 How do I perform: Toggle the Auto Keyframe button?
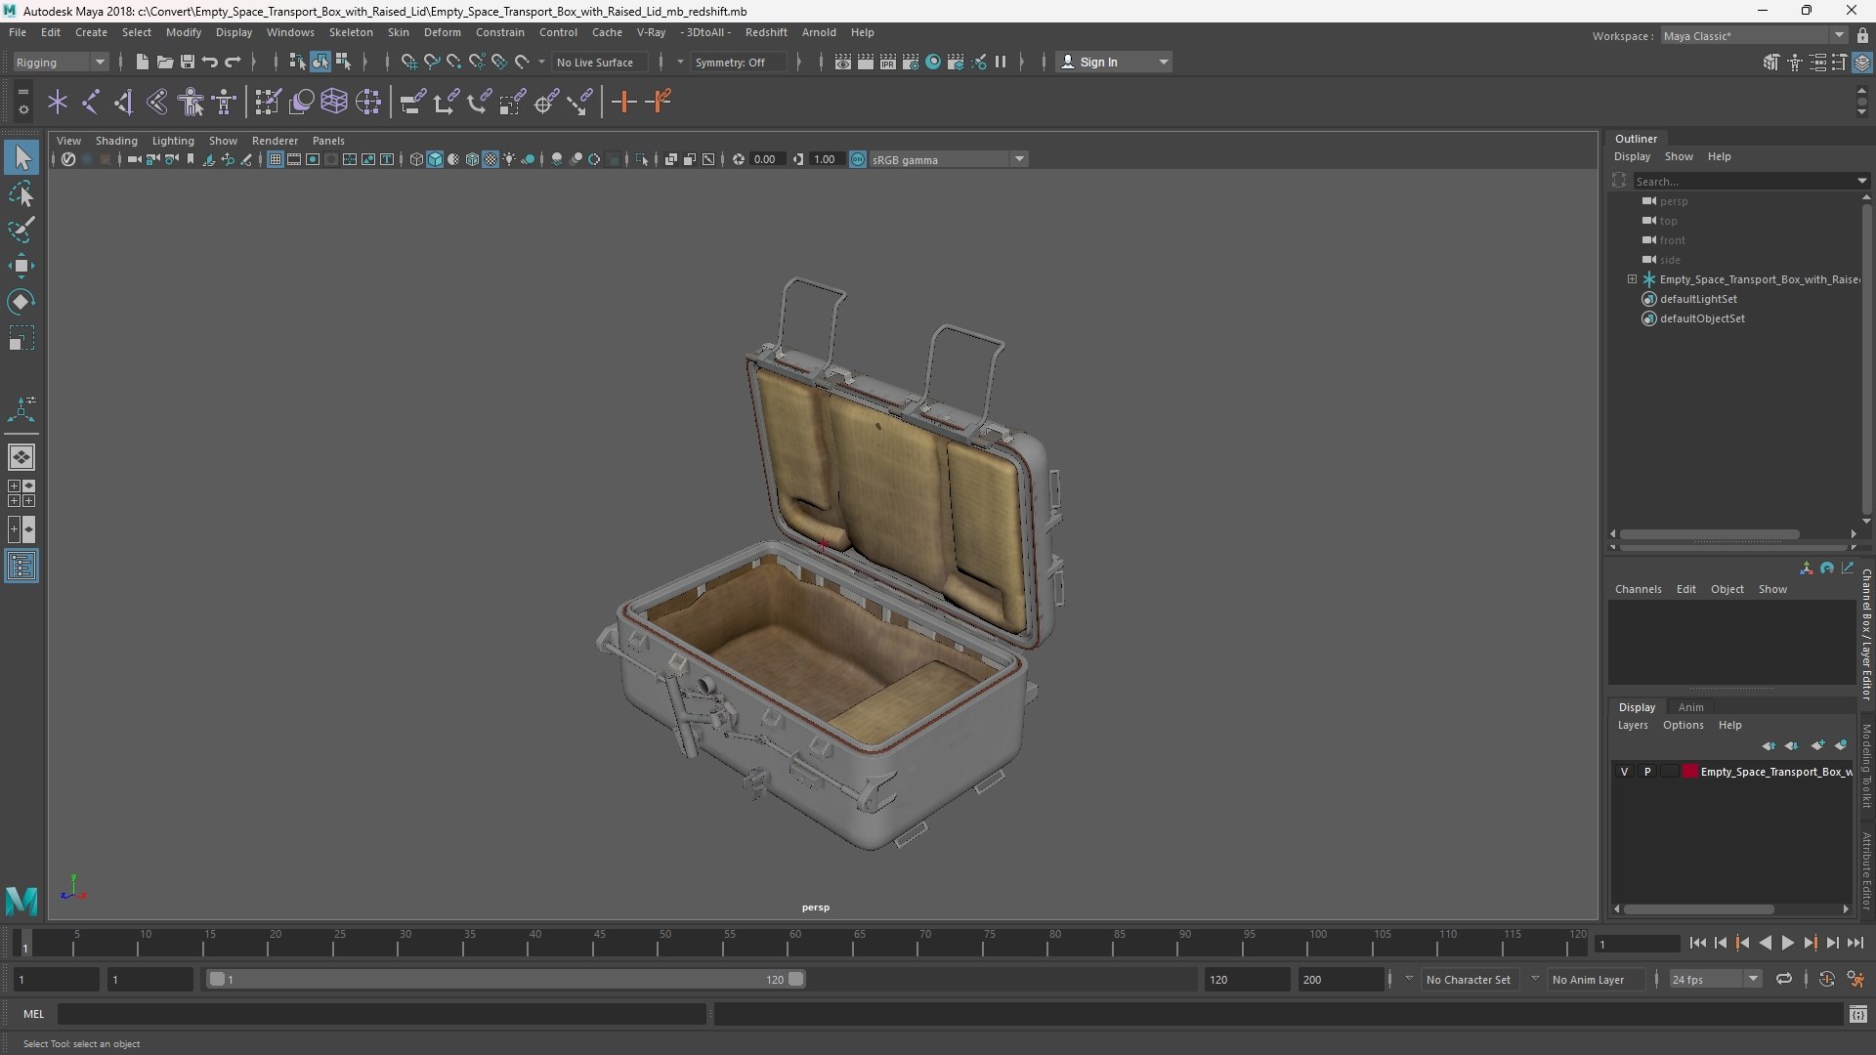[1826, 979]
